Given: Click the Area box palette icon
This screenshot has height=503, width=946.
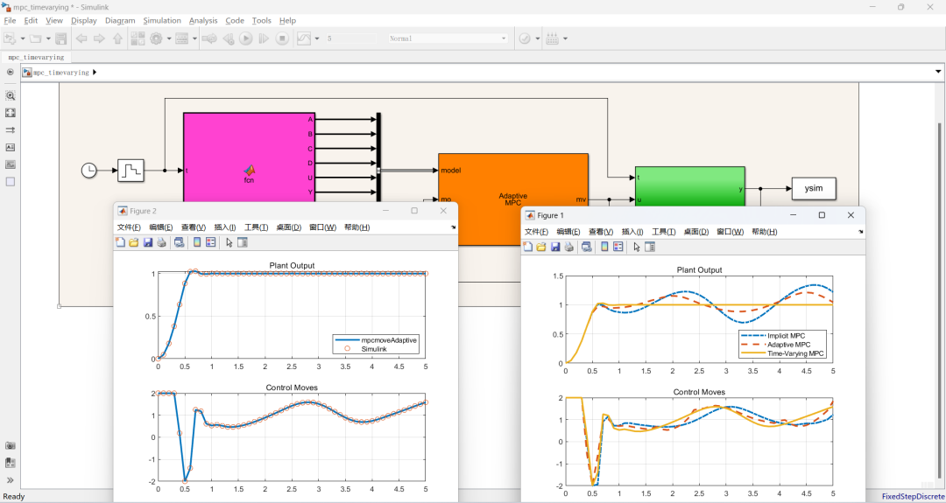Looking at the screenshot, I should [11, 181].
